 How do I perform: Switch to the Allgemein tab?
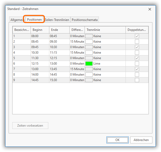[x=17, y=20]
